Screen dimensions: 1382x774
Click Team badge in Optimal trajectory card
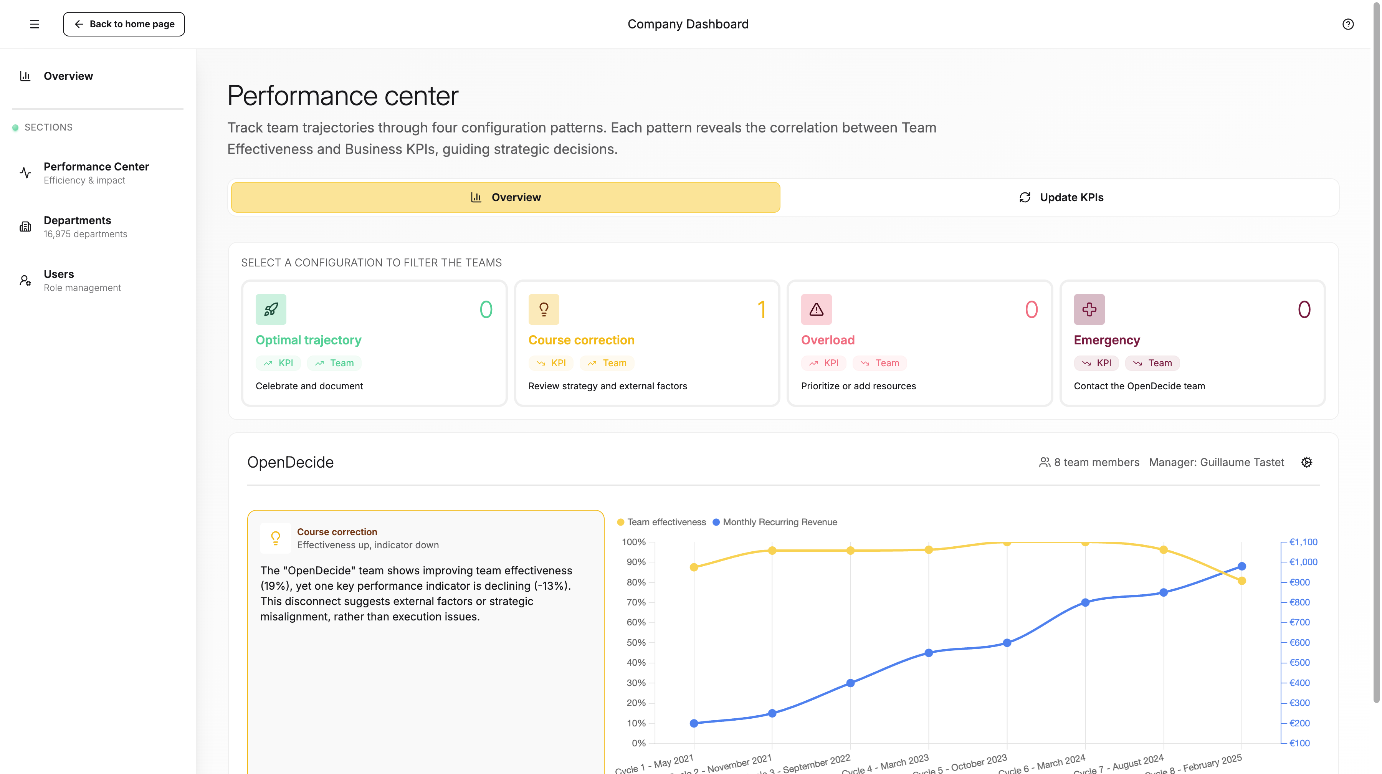click(x=334, y=363)
